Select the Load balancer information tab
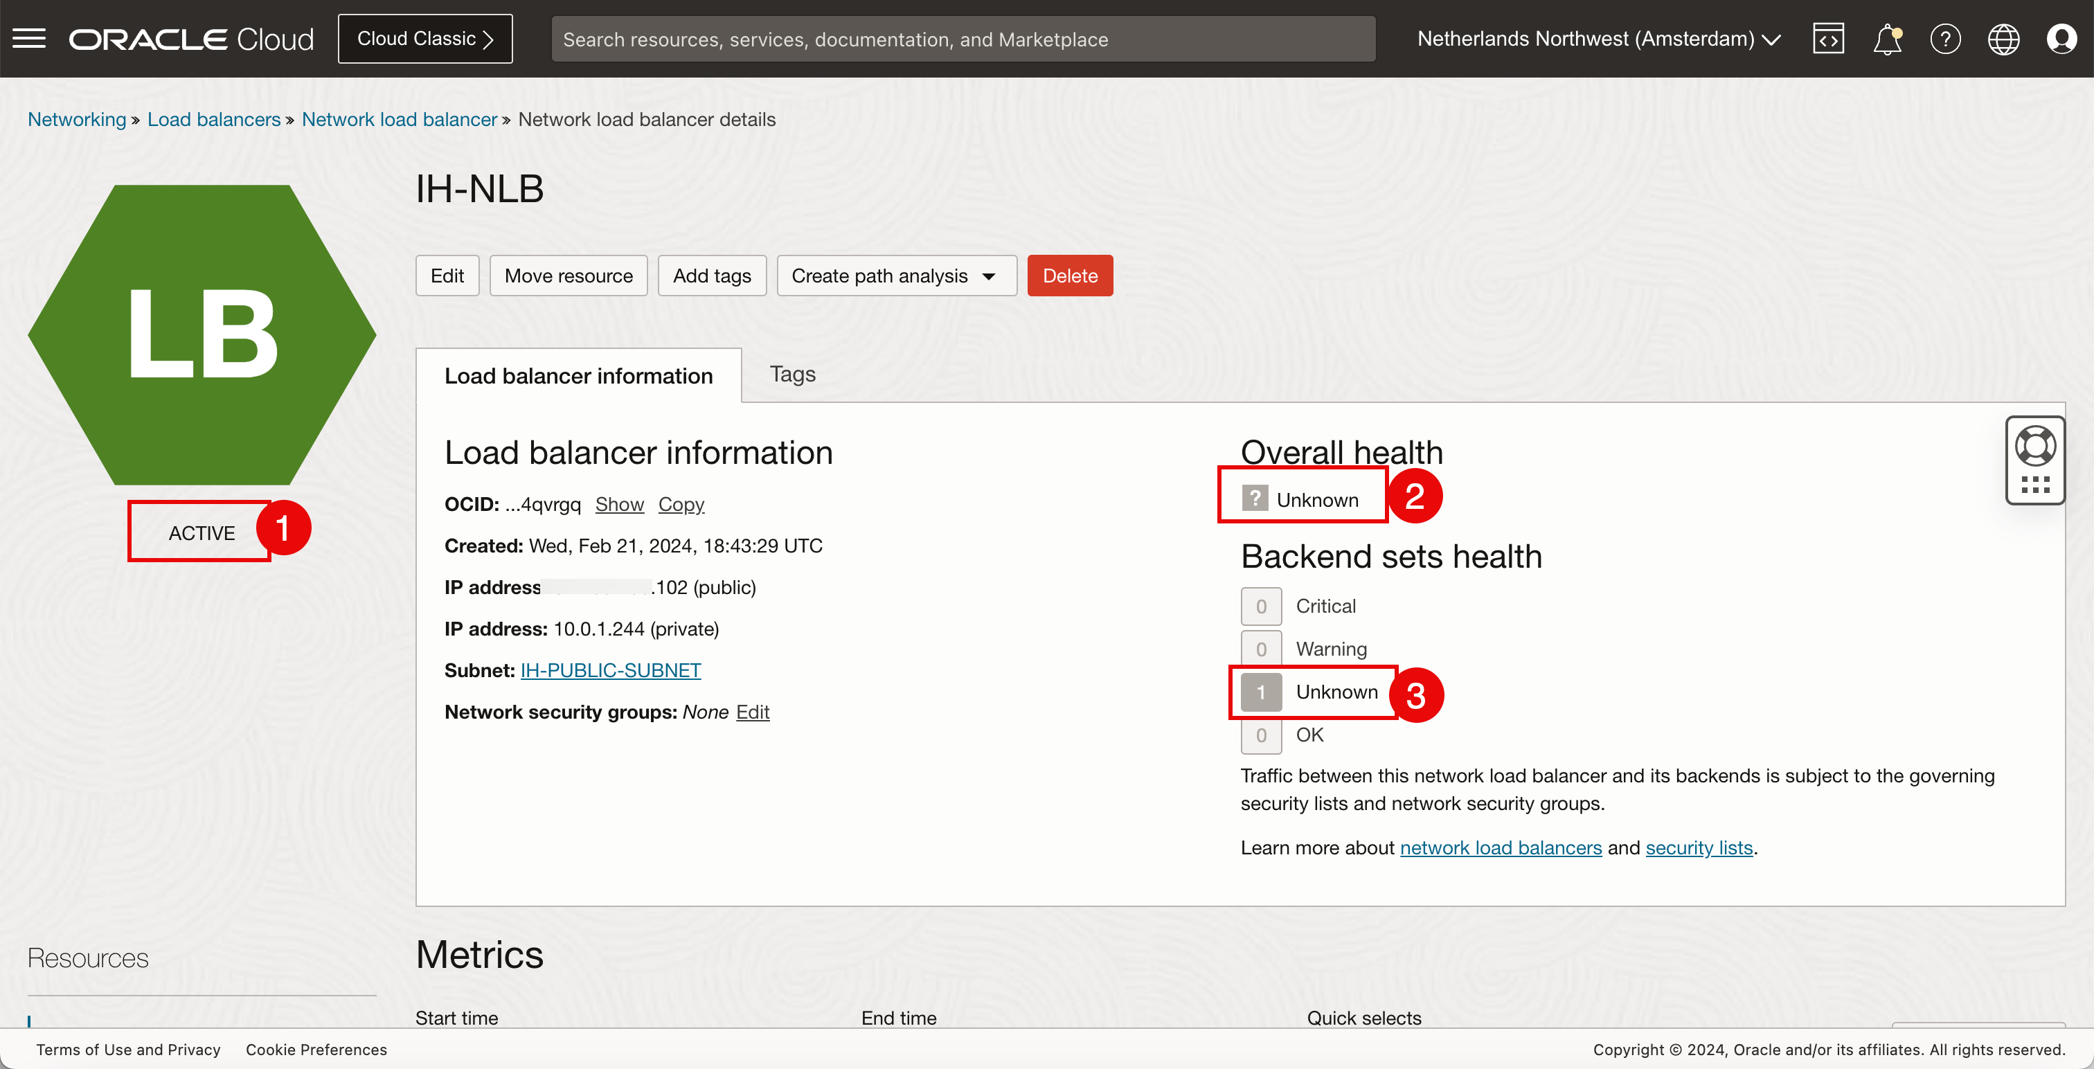 tap(578, 375)
